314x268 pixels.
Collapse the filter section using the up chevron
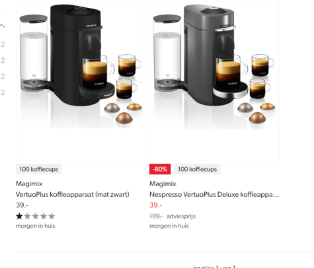tap(3, 26)
